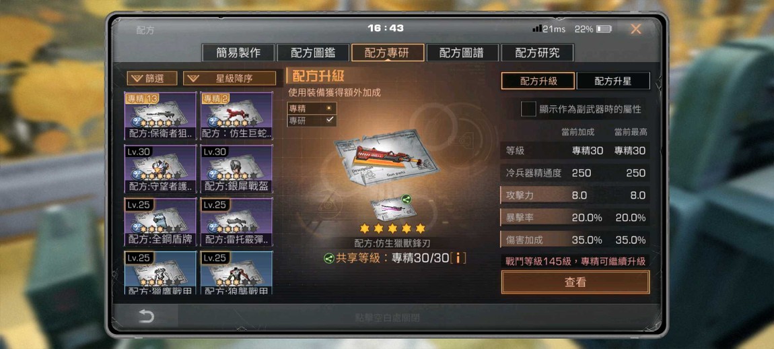Switch to the 配方研究 tab
774x349 pixels.
pyautogui.click(x=537, y=53)
